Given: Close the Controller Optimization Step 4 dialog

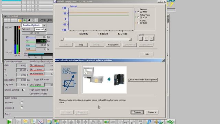Looking at the screenshot, I should click(163, 60).
